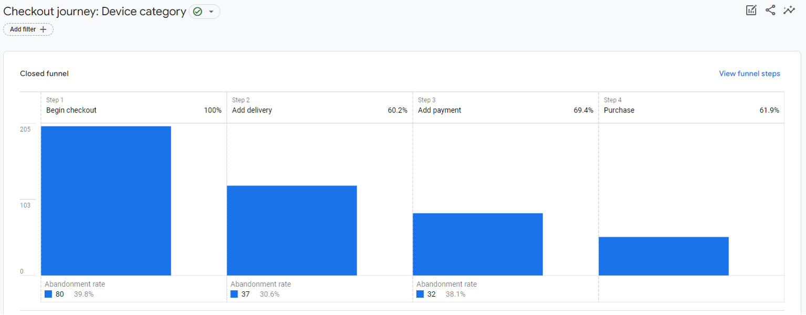This screenshot has height=315, width=806.
Task: Click the green check status icon
Action: pyautogui.click(x=198, y=12)
